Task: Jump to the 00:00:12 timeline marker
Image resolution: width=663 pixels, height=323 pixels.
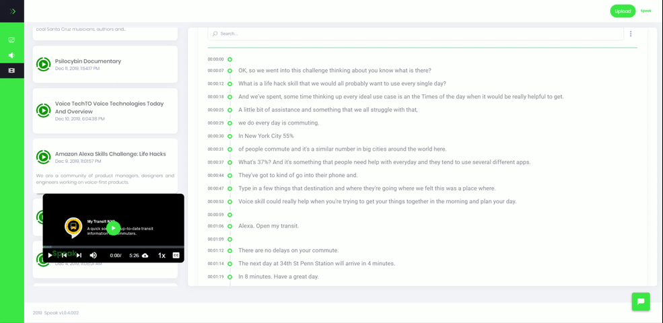Action: pos(230,83)
